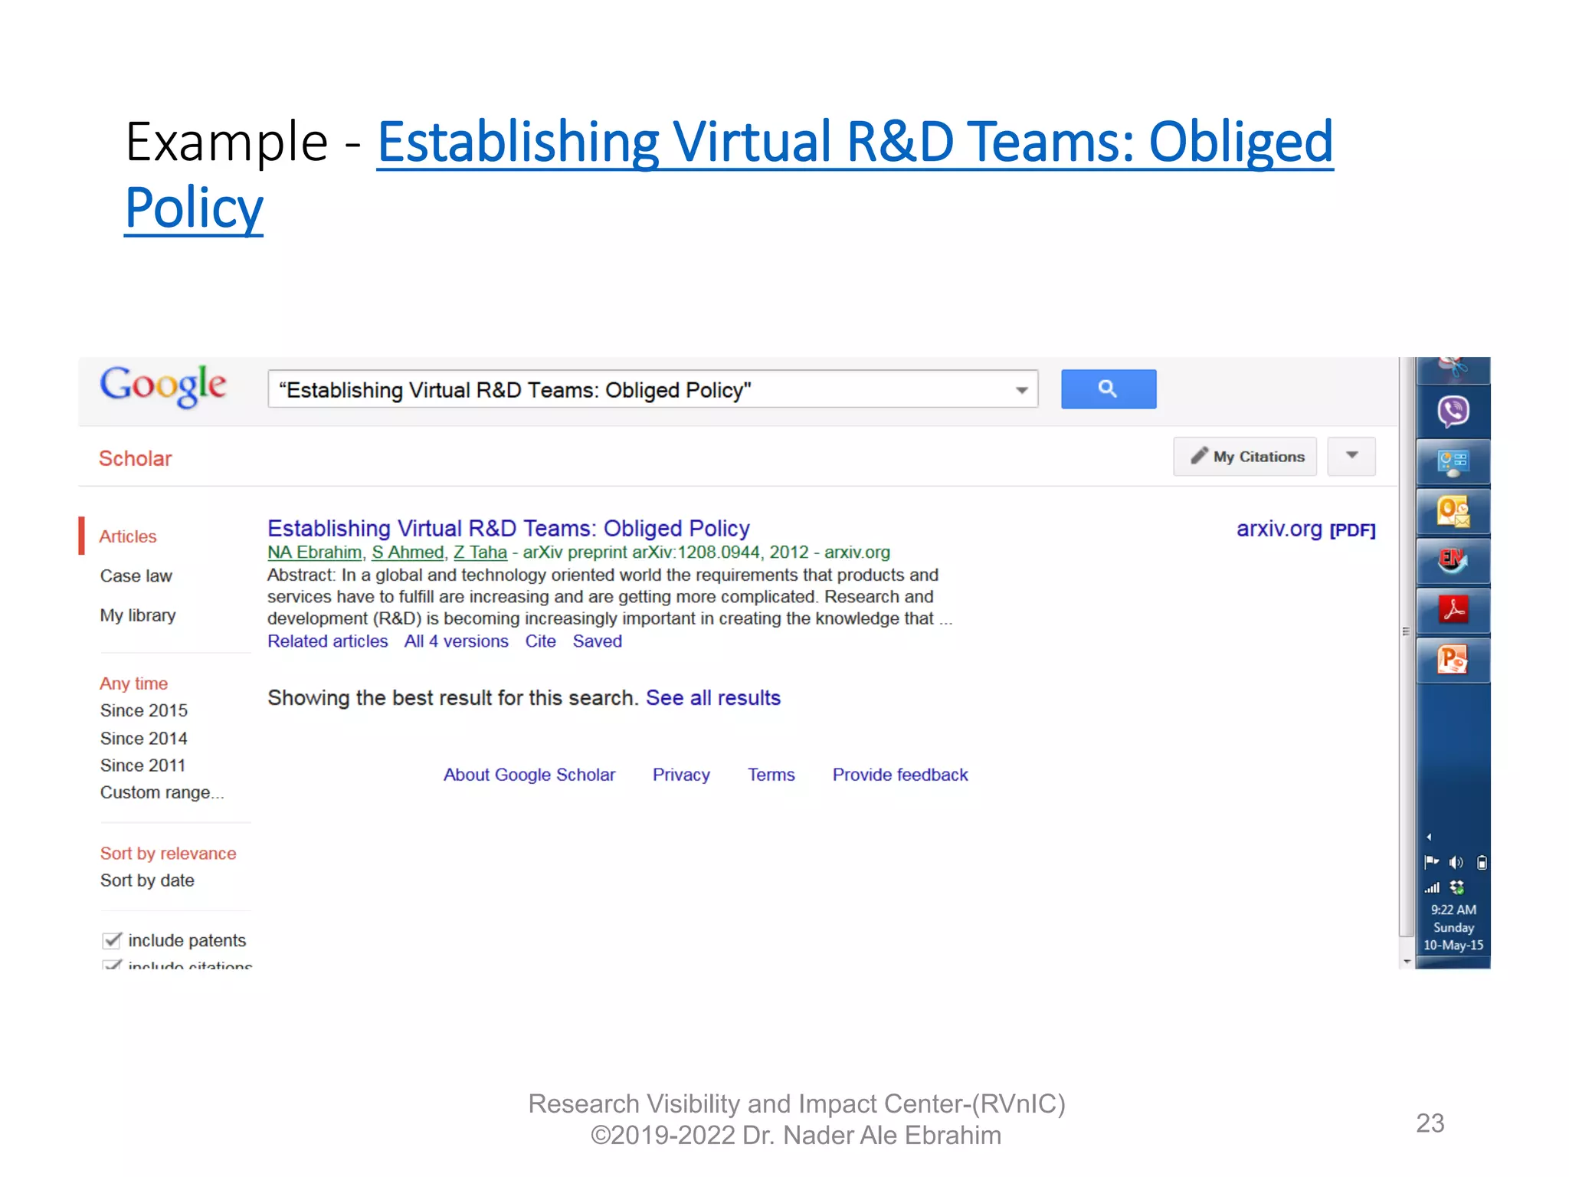Open Viber from the taskbar

tap(1453, 411)
